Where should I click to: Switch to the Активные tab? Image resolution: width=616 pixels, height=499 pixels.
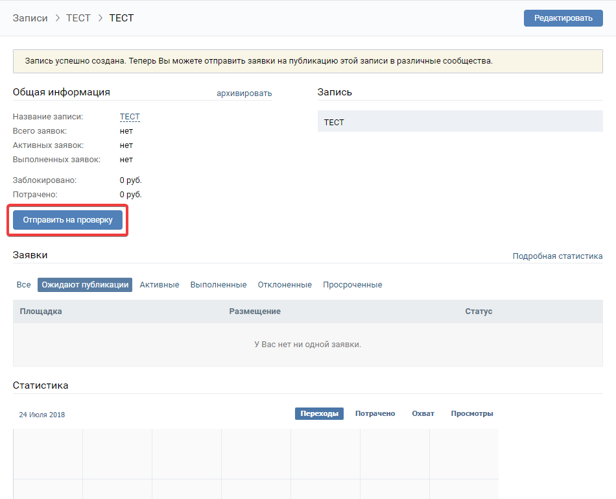(x=160, y=285)
